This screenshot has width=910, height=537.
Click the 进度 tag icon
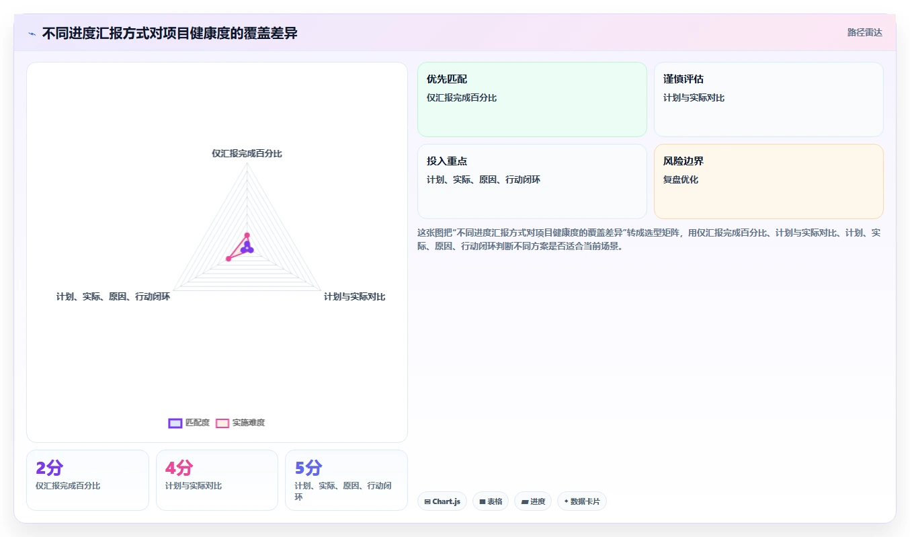click(525, 501)
